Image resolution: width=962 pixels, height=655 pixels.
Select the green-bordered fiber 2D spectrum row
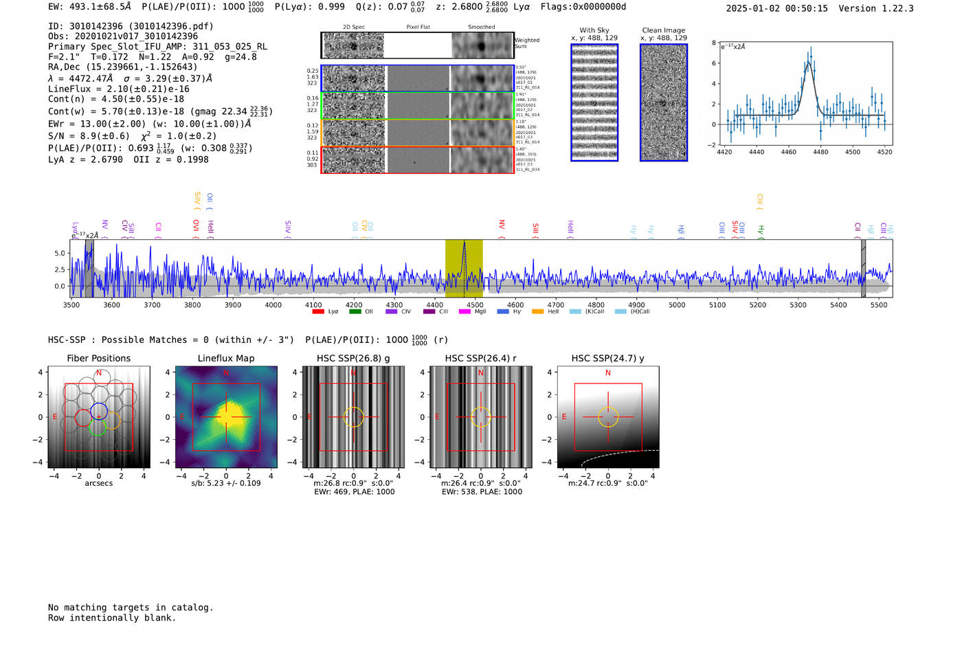(417, 106)
